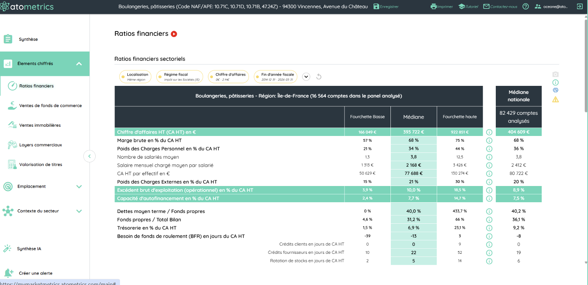Open the Contactez-nous link

tap(500, 7)
